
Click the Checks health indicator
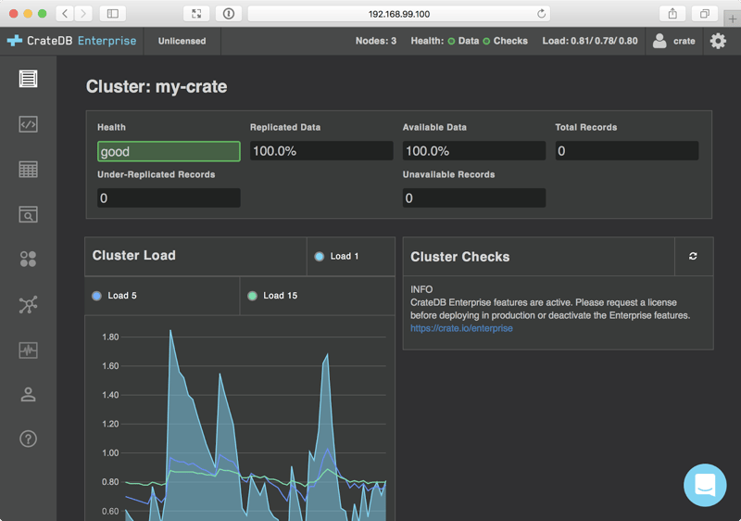click(x=505, y=41)
